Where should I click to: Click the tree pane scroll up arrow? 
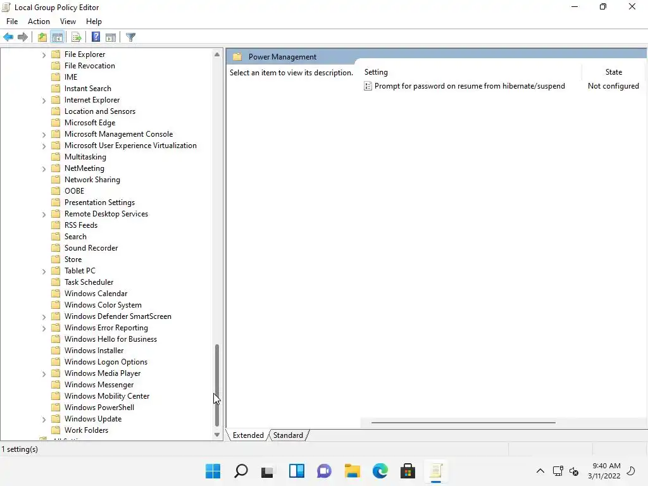[217, 54]
